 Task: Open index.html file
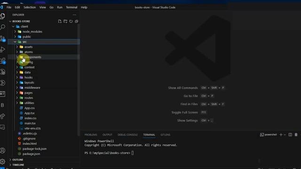[x=30, y=144]
